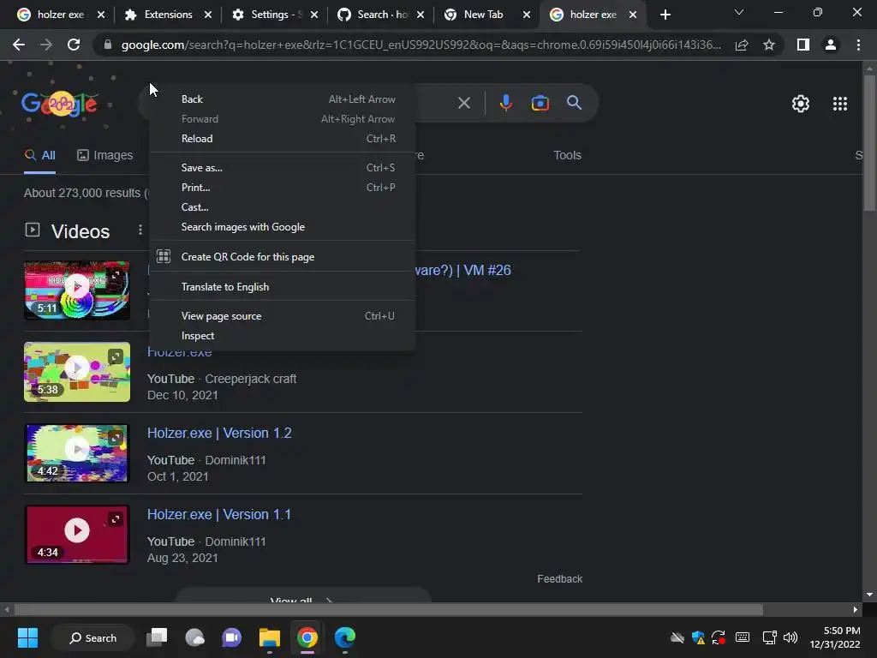Open the Tools search options
This screenshot has height=658, width=877.
tap(567, 155)
